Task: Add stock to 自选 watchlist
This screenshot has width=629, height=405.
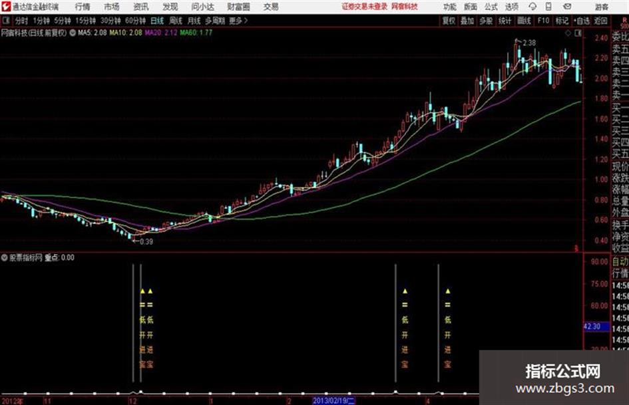Action: click(582, 21)
